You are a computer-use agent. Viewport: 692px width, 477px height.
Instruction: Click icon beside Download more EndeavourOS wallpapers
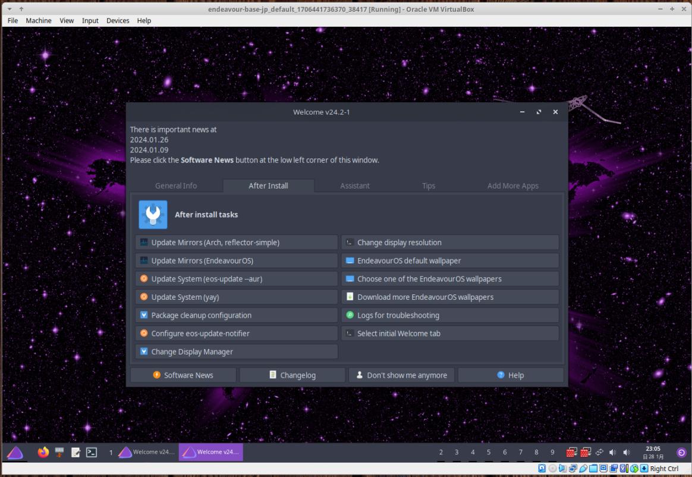click(350, 297)
